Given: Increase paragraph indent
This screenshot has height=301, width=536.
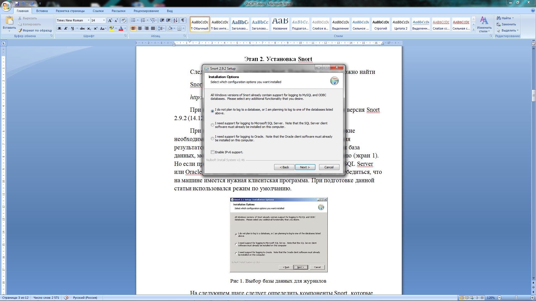Looking at the screenshot, I should point(168,20).
